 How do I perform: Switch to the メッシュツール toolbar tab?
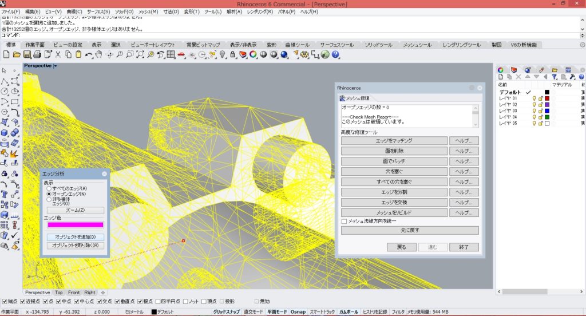417,45
